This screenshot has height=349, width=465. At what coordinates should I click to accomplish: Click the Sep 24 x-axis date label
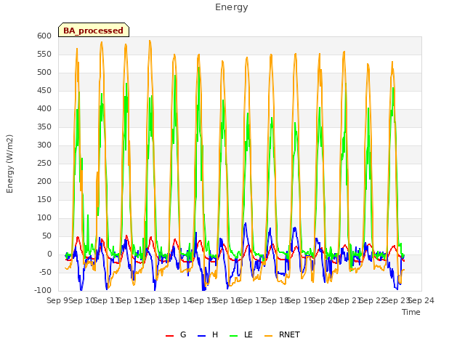click(421, 300)
